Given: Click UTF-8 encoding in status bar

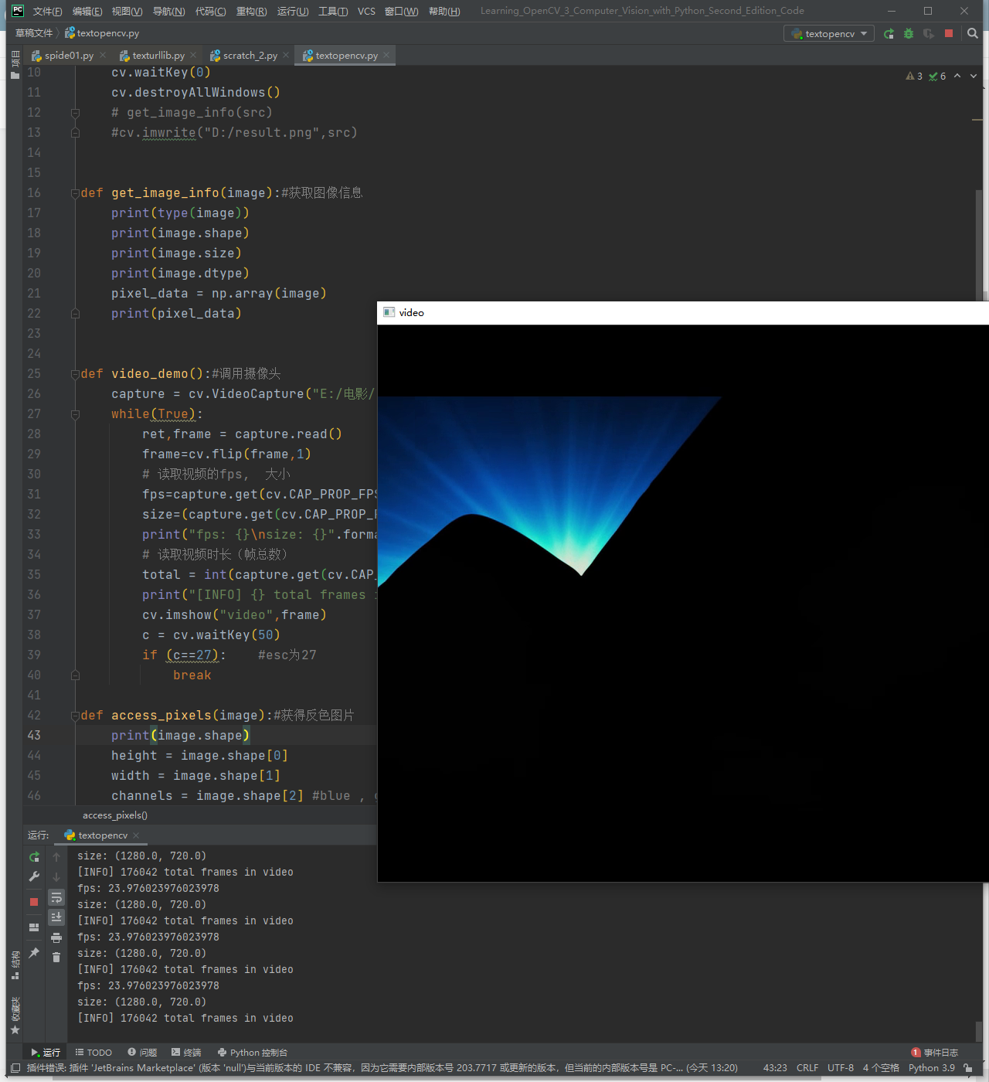Looking at the screenshot, I should click(841, 1068).
